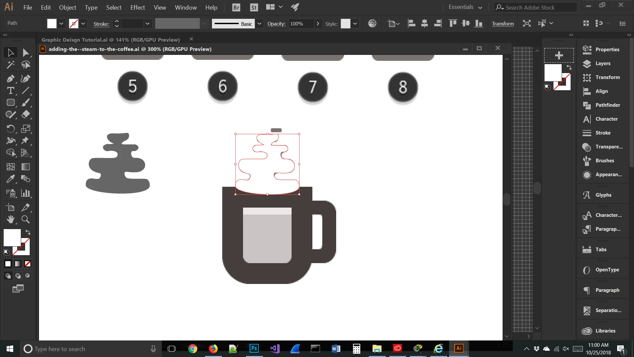Switch to Gradient fill mode
This screenshot has width=634, height=357.
(x=18, y=264)
